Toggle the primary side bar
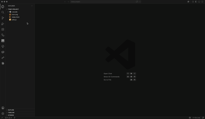The image size is (205, 119). [x=196, y=2]
